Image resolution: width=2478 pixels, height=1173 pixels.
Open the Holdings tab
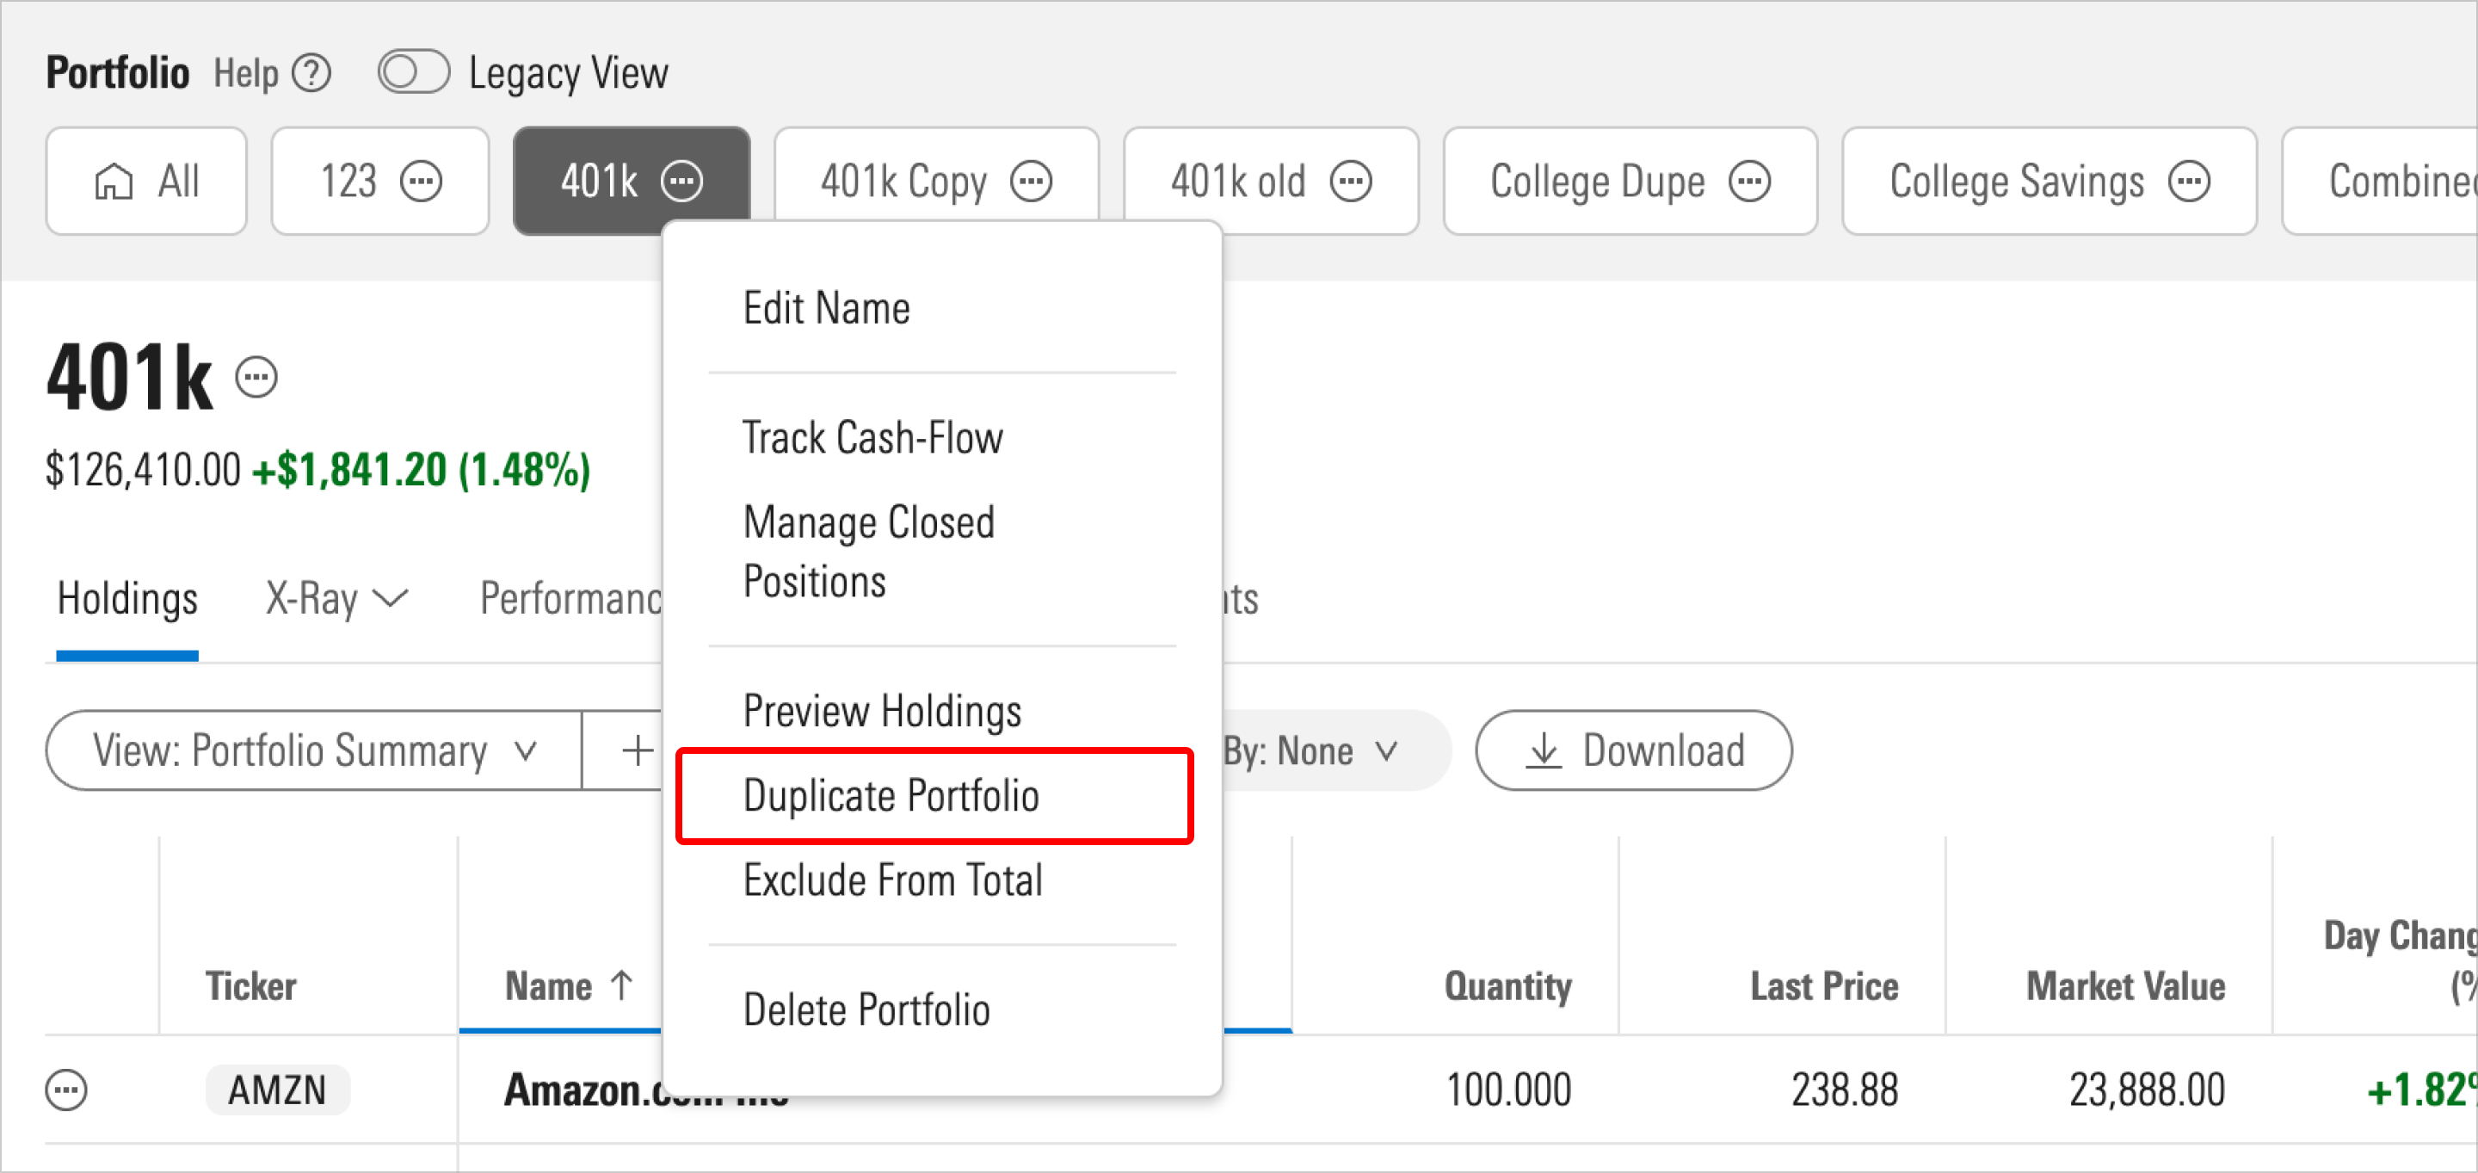(x=127, y=600)
